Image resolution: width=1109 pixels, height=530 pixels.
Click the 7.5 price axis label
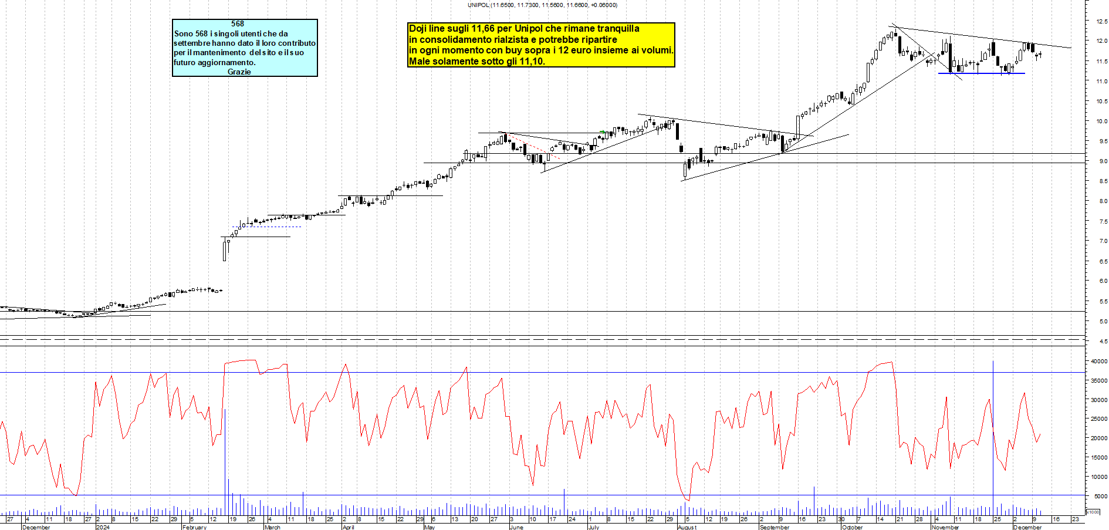[1103, 221]
